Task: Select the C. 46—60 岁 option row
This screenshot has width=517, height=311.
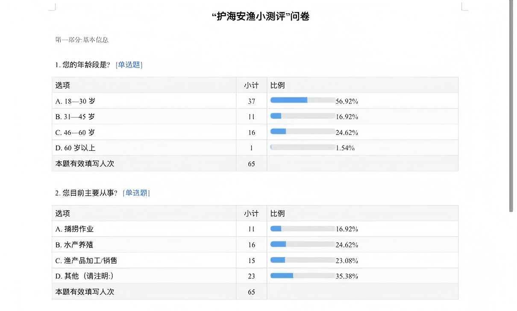Action: [255, 132]
